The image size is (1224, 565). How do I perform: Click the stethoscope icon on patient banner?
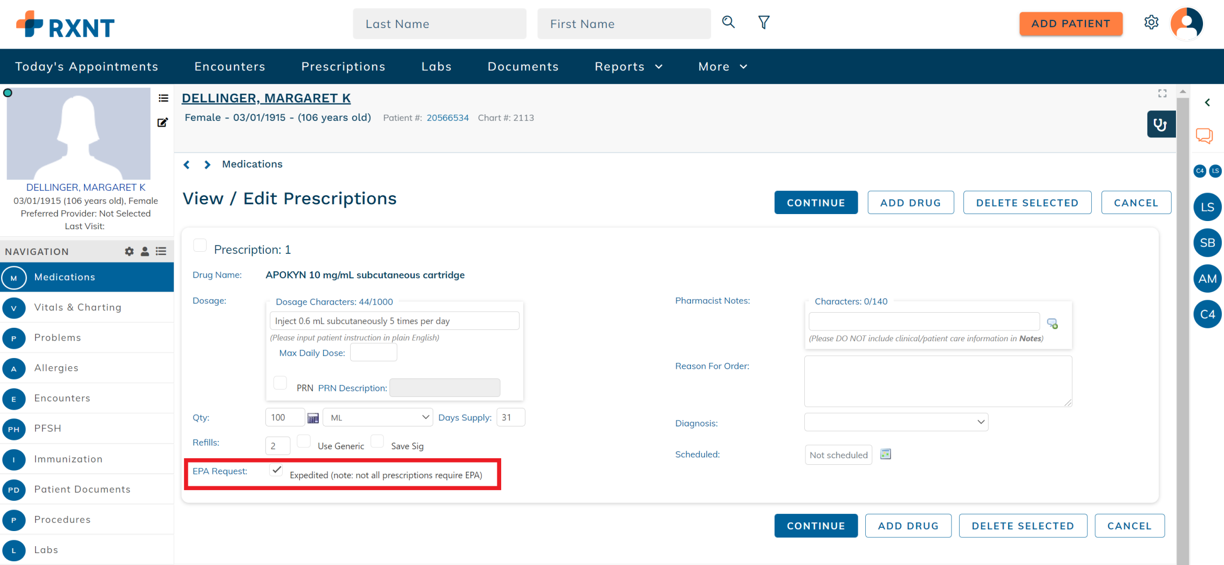1161,123
